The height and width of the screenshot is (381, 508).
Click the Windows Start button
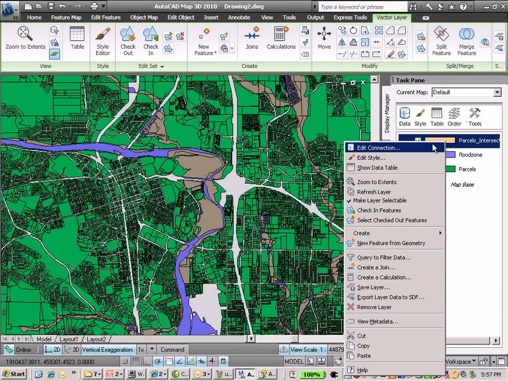pos(14,374)
